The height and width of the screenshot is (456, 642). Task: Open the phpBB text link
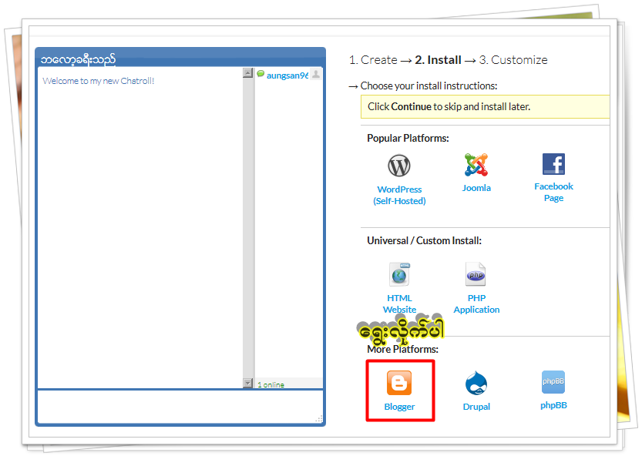(x=553, y=405)
